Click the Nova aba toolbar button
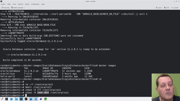Viewport: 180px width, 101px height. coord(5,8)
